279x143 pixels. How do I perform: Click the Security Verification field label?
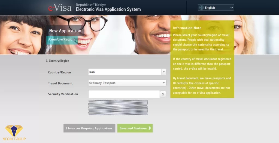(63, 94)
